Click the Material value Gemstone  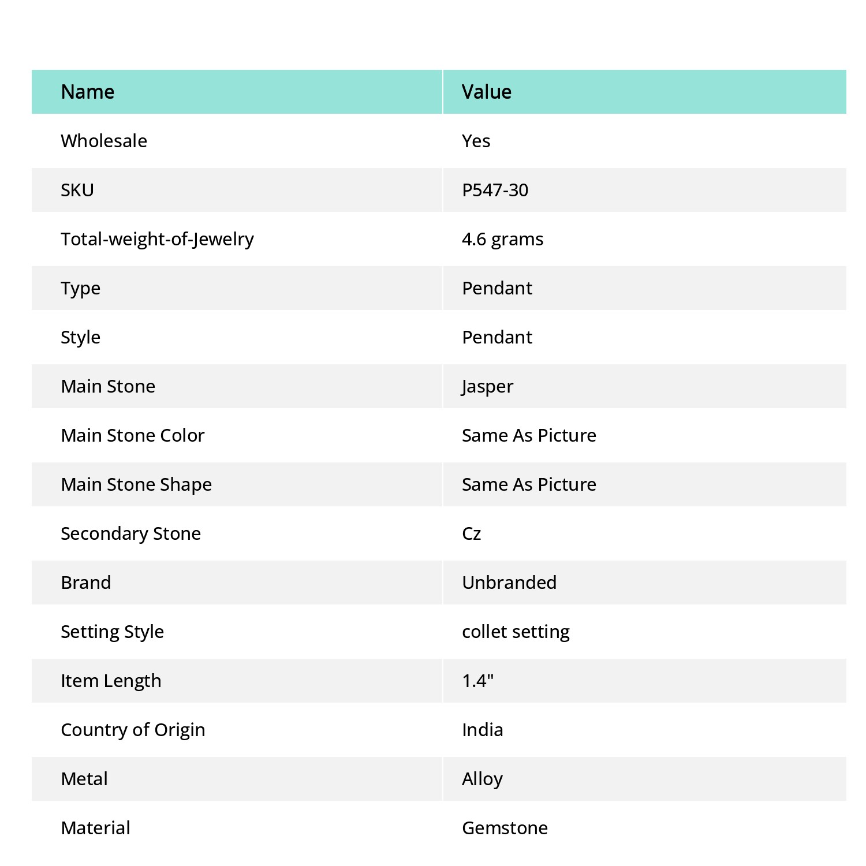click(x=505, y=828)
